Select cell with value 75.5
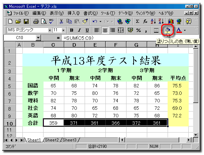The height and width of the screenshot is (155, 204). click(x=178, y=85)
